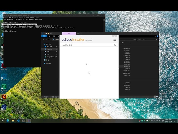The image size is (178, 134).
Task: Open Windows notification center
Action: point(175,121)
